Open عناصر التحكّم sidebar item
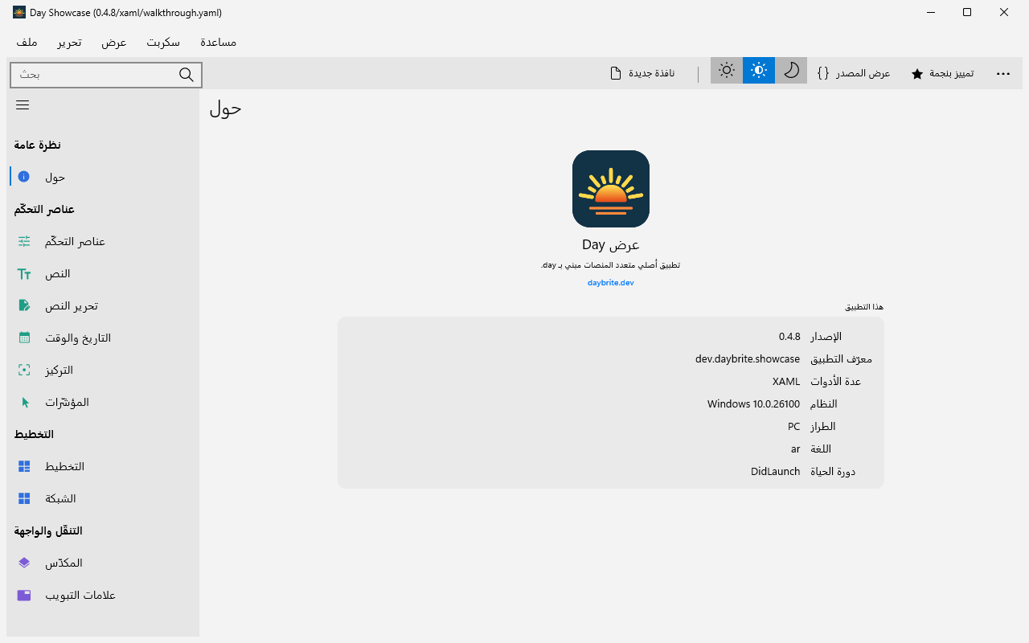 pos(103,241)
